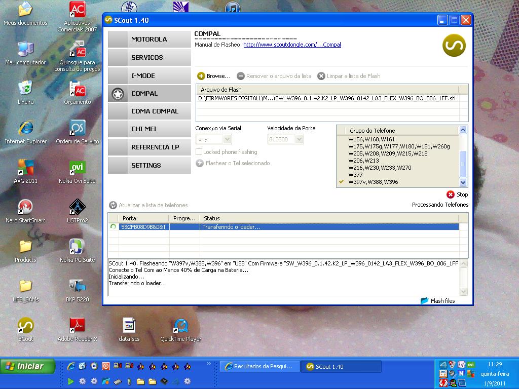Click Remover o arquivo da lista
This screenshot has height=389, width=519.
tap(274, 76)
